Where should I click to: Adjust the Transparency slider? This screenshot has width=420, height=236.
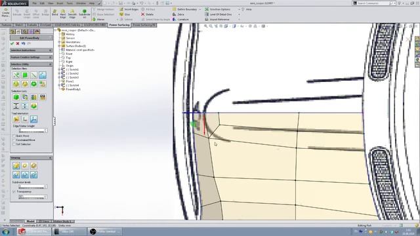(x=32, y=197)
